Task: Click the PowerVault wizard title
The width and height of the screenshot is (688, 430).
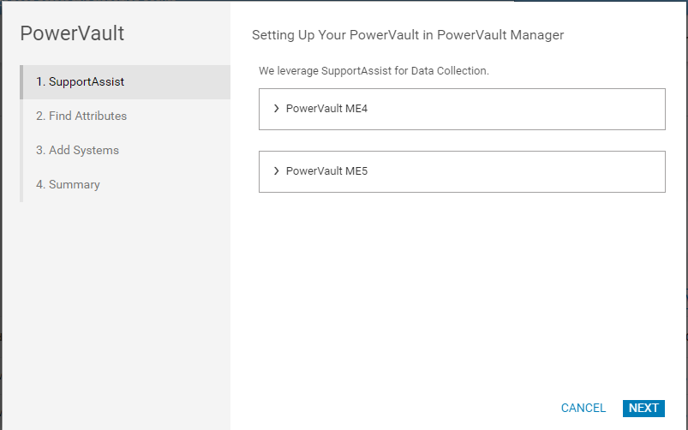Action: pos(72,34)
